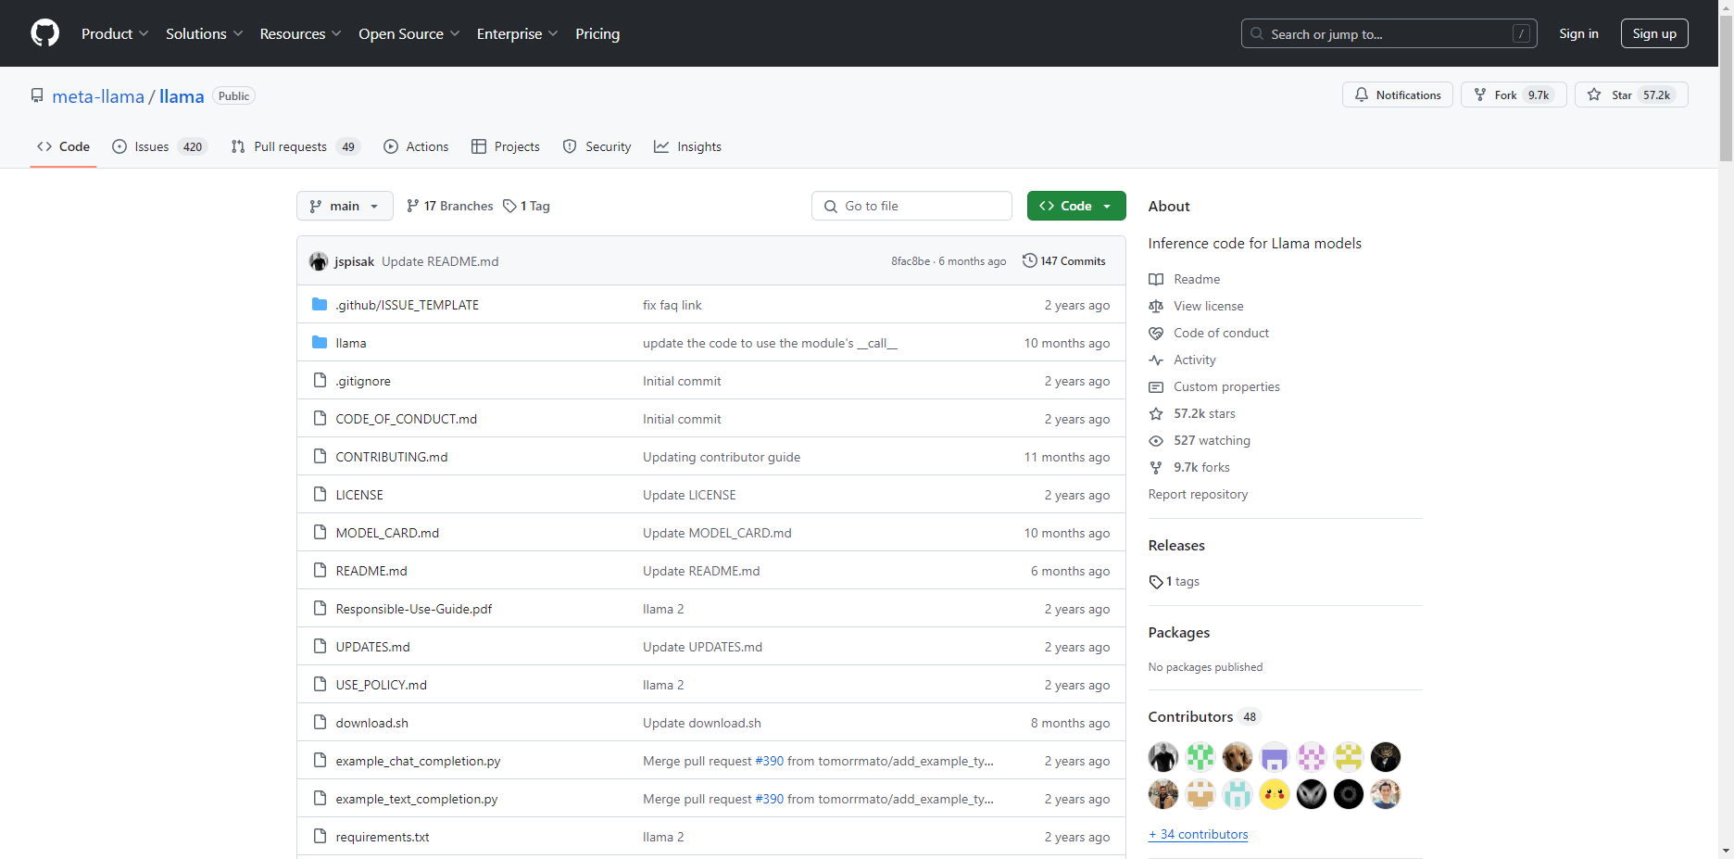Go to the Insights tab
The image size is (1734, 859).
click(687, 146)
